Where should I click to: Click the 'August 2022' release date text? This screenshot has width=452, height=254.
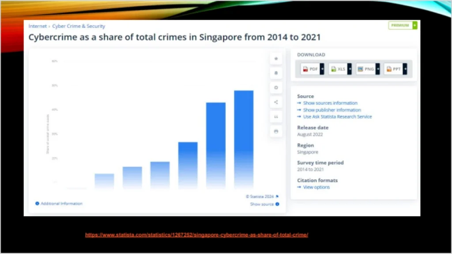point(310,134)
